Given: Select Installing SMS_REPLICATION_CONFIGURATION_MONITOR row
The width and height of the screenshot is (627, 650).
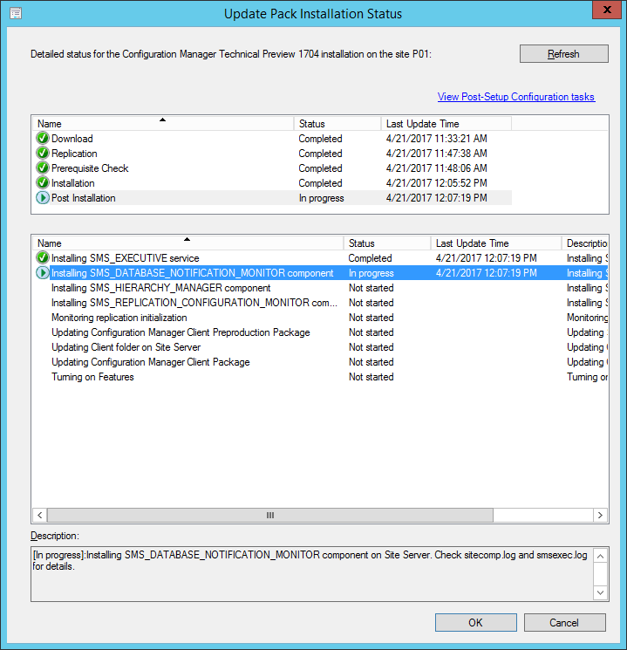Looking at the screenshot, I should coord(320,303).
